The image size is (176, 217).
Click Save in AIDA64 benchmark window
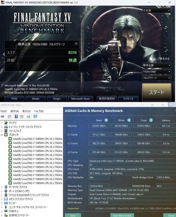pyautogui.click(x=73, y=215)
